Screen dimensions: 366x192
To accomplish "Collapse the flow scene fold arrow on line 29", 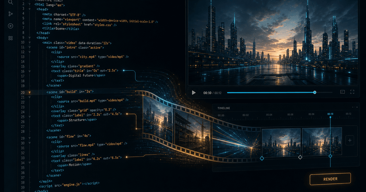I will click(x=29, y=138).
